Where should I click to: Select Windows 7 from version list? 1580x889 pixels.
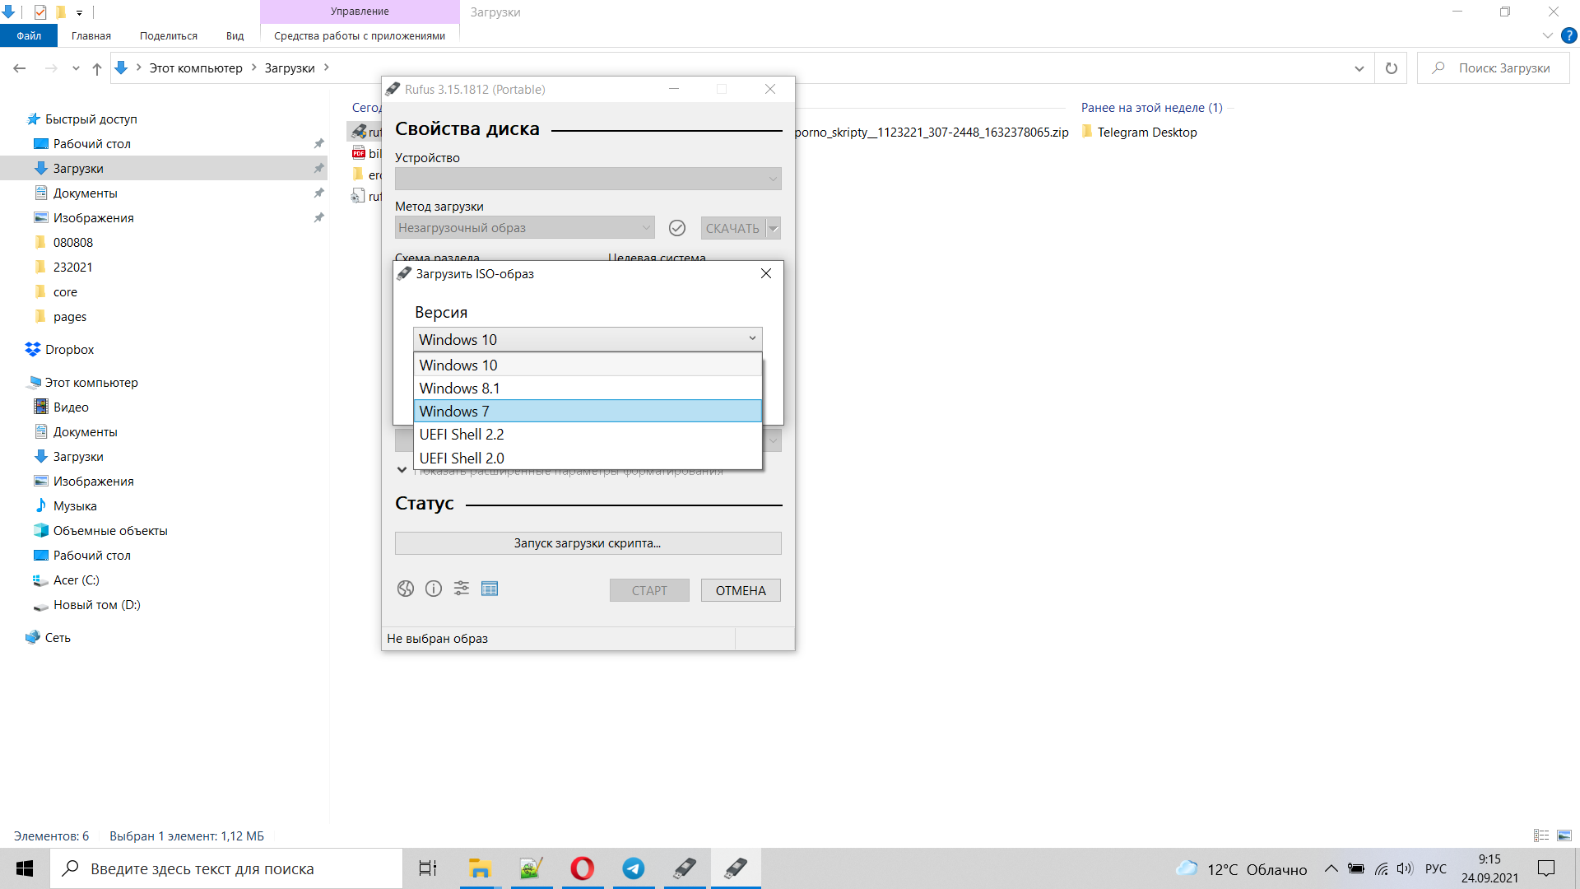pyautogui.click(x=588, y=412)
